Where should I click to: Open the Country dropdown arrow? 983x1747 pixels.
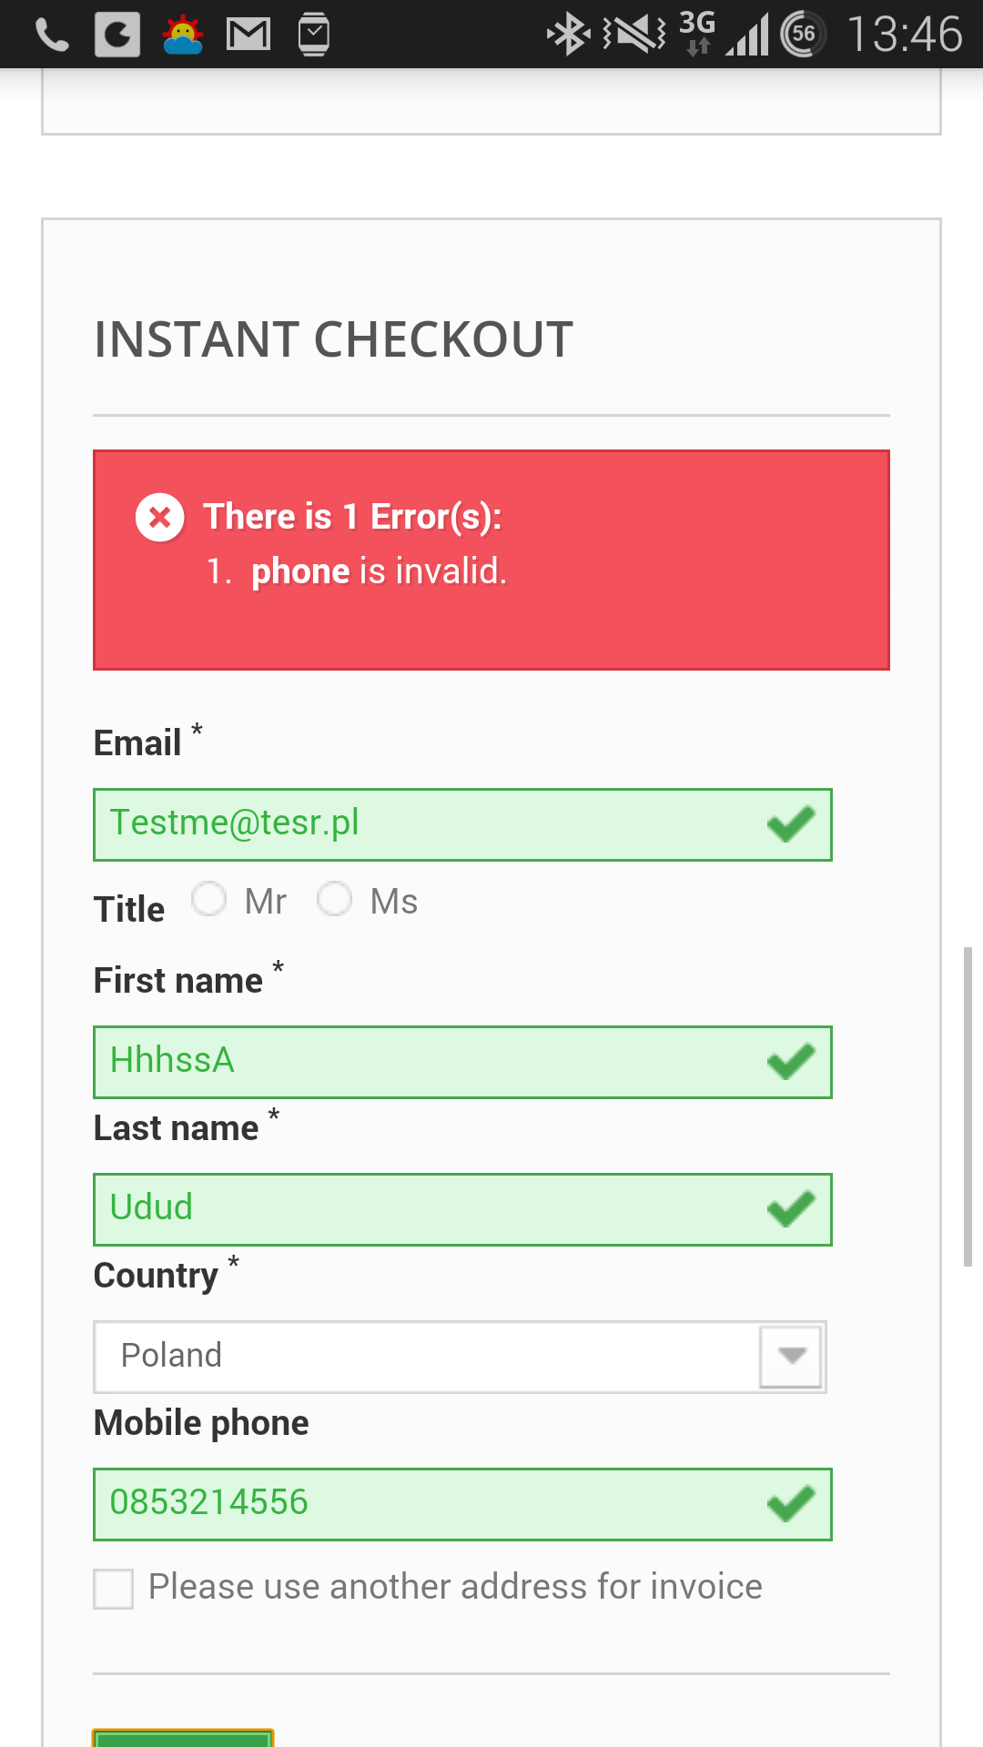click(x=791, y=1356)
